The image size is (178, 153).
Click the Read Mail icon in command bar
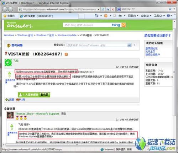click(115, 16)
